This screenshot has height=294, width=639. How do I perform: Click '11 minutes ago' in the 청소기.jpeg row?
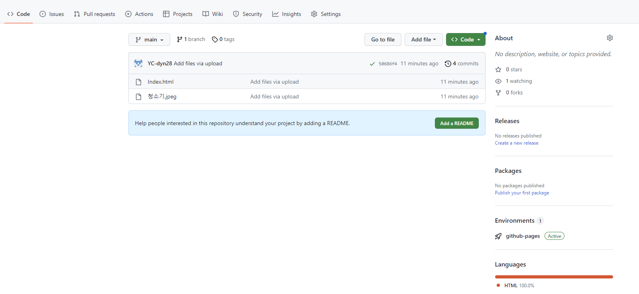pyautogui.click(x=459, y=96)
